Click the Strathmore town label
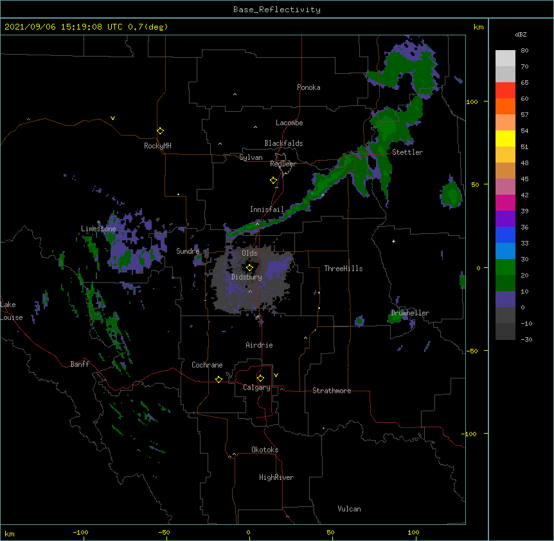Screen dimensions: 554x541 click(332, 391)
